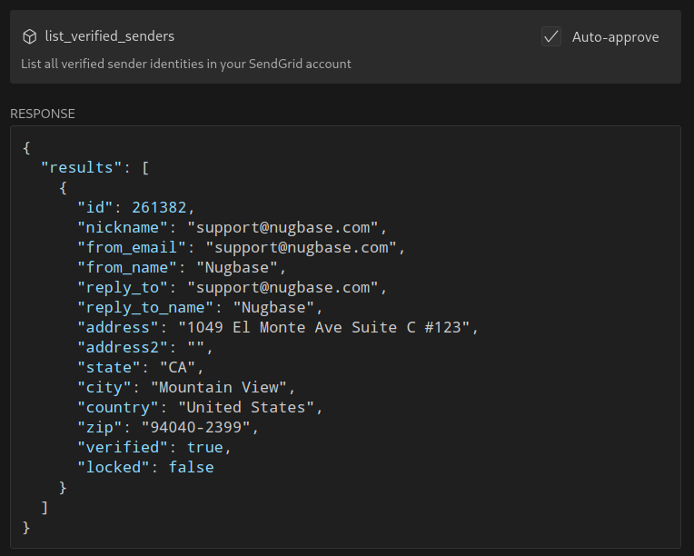Click the "results" key in the JSON
The width and height of the screenshot is (694, 556).
[x=81, y=168]
